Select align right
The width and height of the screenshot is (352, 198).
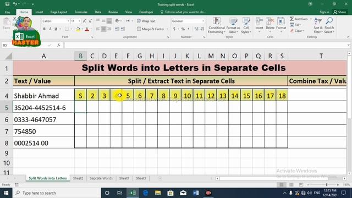click(109, 29)
